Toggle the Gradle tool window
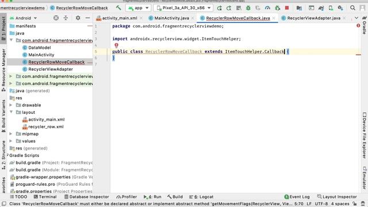Viewport: 368px width, 207px height. [364, 25]
